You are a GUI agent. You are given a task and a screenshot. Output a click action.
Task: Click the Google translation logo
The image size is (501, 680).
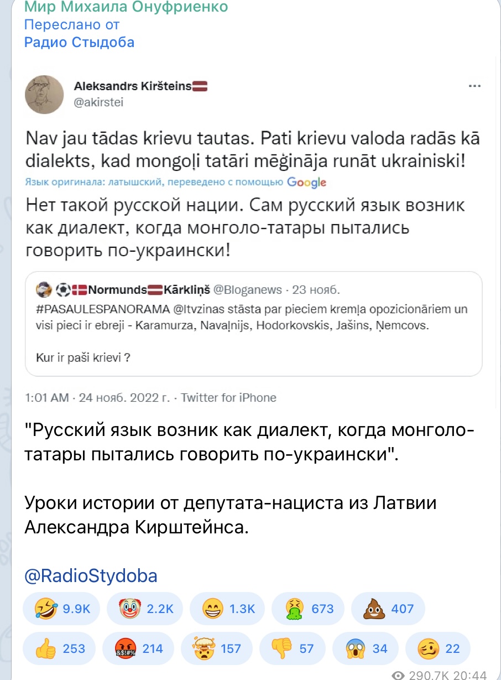coord(307,182)
